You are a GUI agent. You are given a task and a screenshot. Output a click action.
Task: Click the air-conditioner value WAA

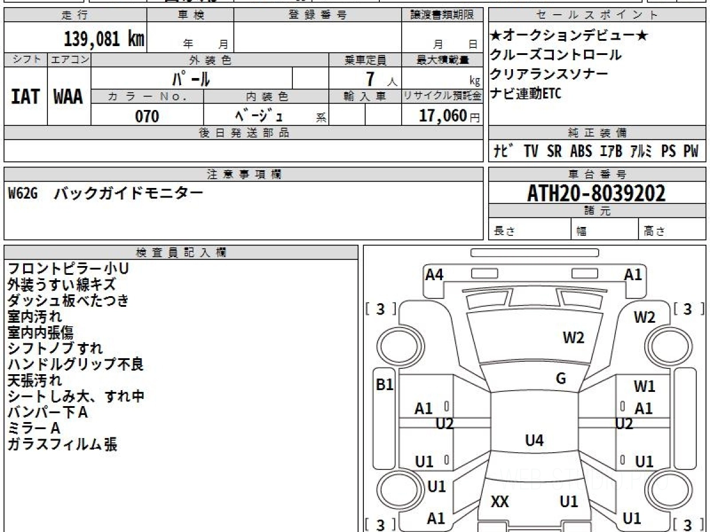(69, 96)
